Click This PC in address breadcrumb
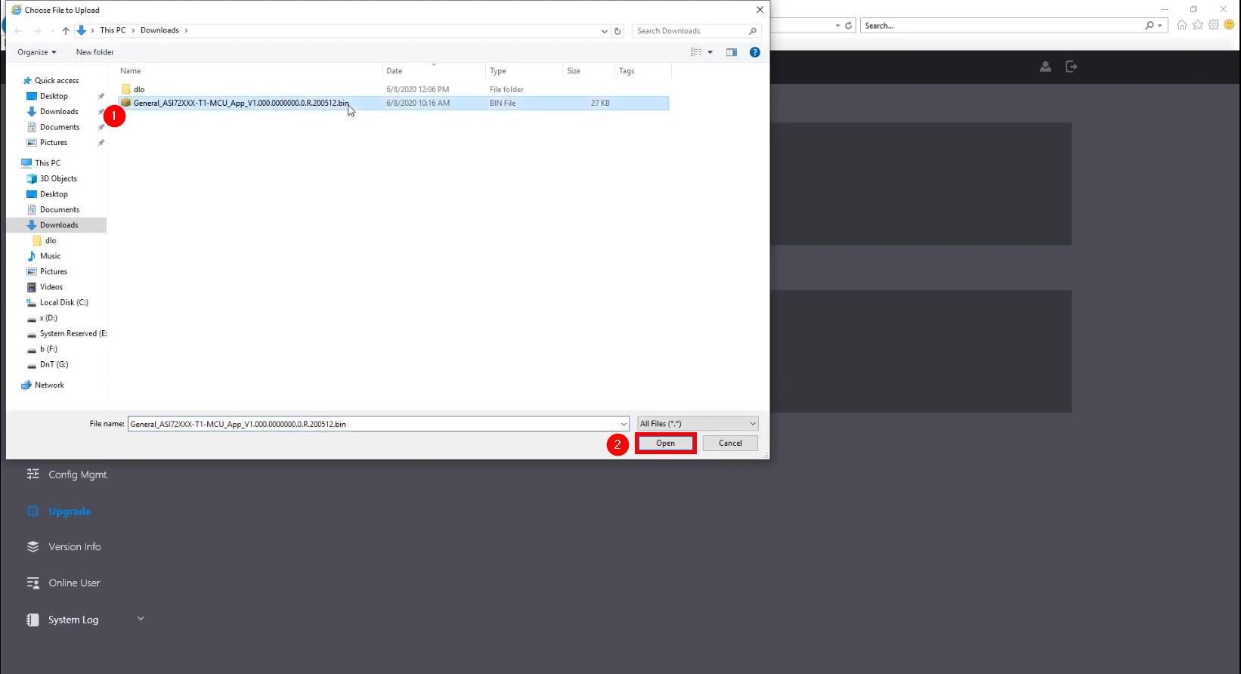This screenshot has width=1241, height=674. [x=113, y=30]
